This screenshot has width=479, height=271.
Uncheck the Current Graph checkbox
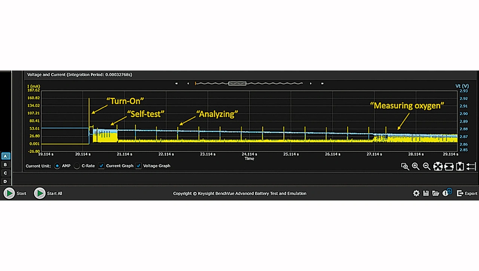tap(101, 166)
